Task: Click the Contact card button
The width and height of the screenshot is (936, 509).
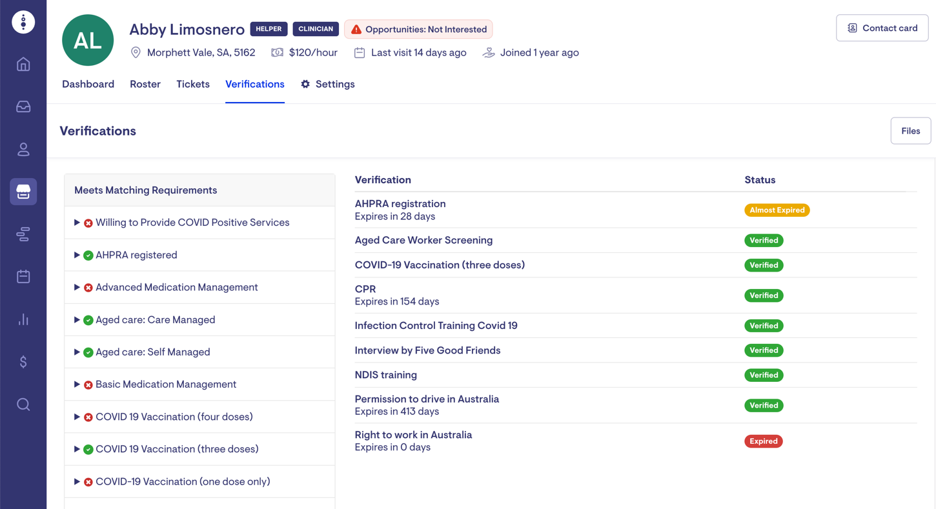Action: tap(882, 28)
